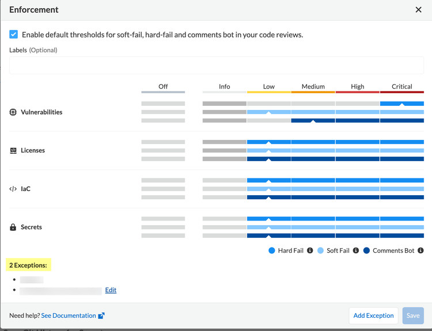Screen dimensions: 432x331
Task: Select the first blurred exception entry
Action: click(32, 280)
